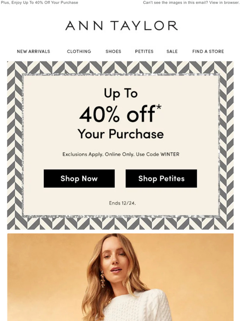Go to the Clothing section
Image resolution: width=240 pixels, height=321 pixels.
(x=79, y=51)
